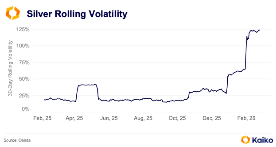
Task: Select the Silver Rolling Volatility title
Action: (x=77, y=14)
